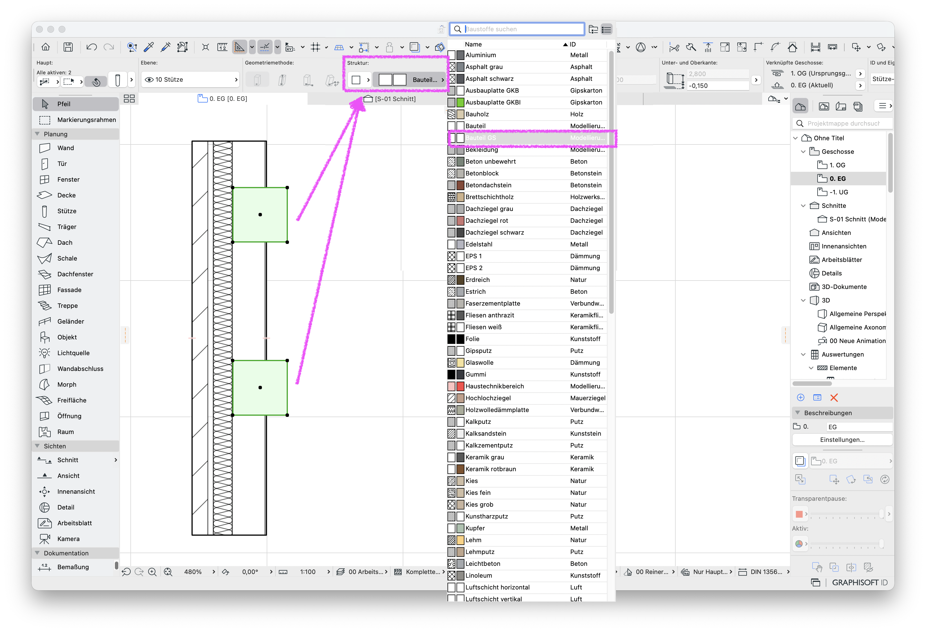The image size is (926, 632).
Task: Select second geometry method option
Action: click(282, 80)
